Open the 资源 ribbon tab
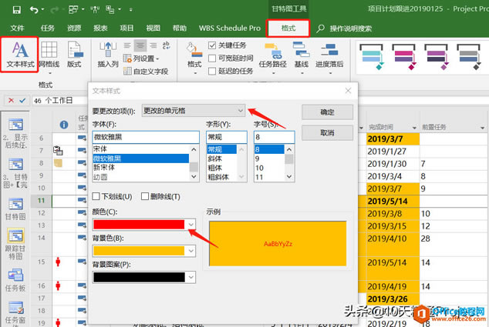Image resolution: width=489 pixels, height=327 pixels. tap(74, 28)
